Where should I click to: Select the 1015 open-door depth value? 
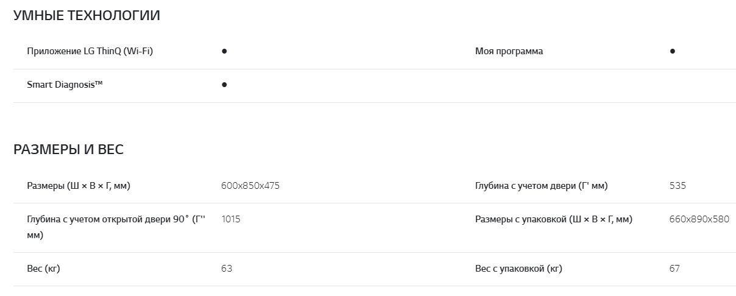(x=231, y=219)
